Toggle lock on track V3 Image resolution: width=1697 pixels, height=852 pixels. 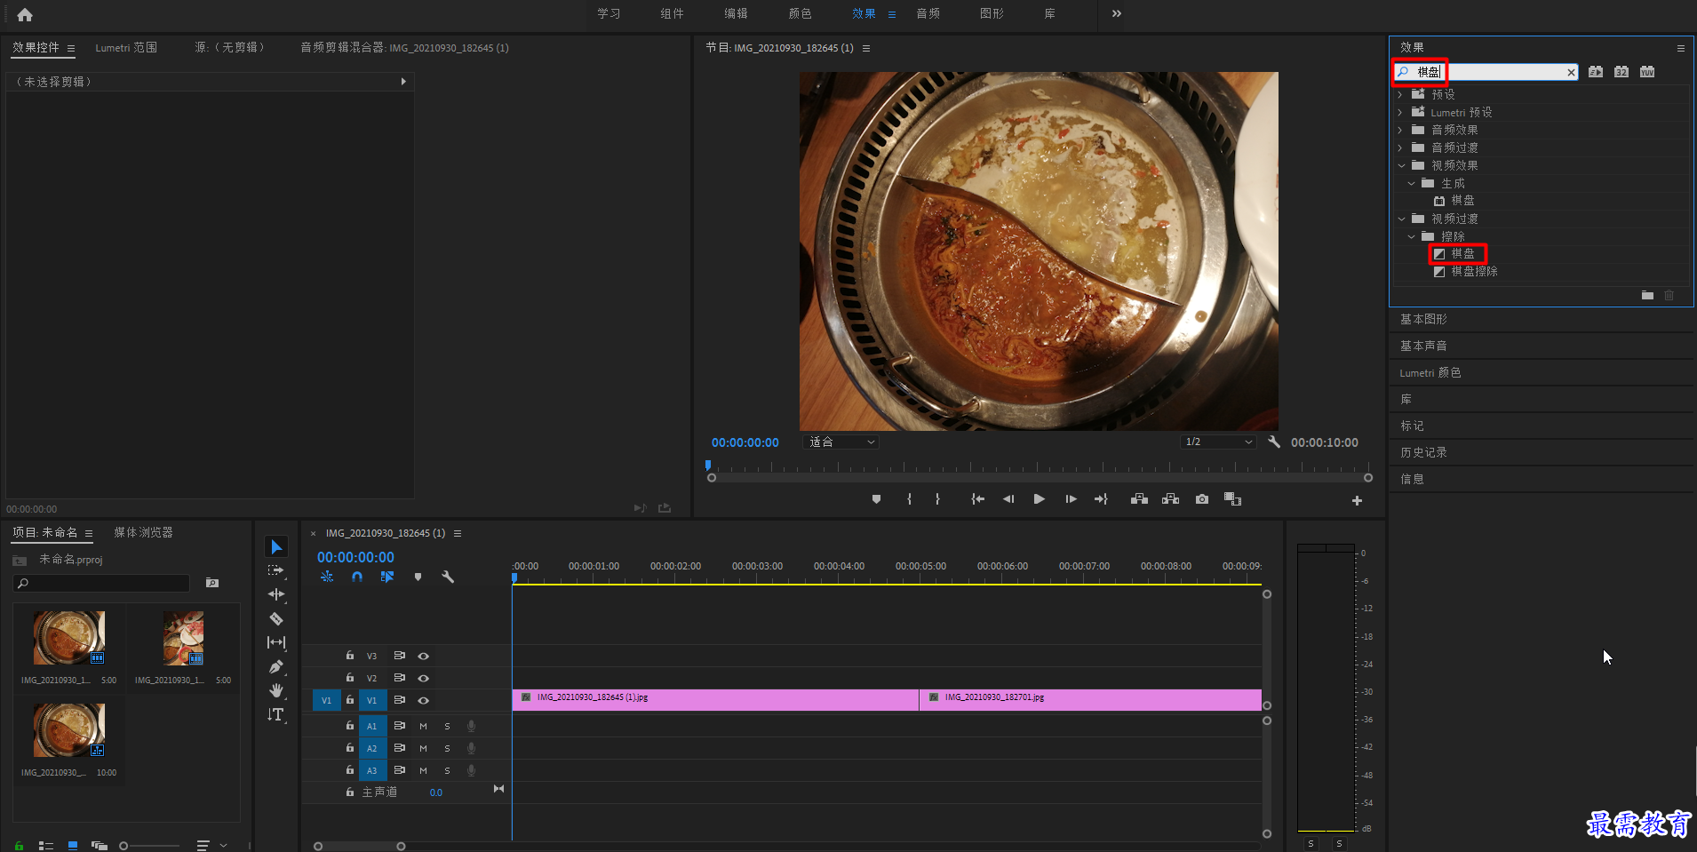tap(350, 656)
